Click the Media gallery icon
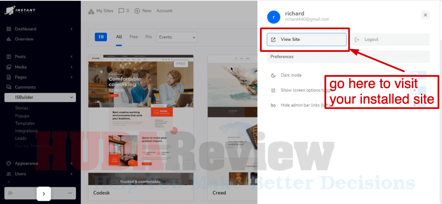 tap(9, 67)
